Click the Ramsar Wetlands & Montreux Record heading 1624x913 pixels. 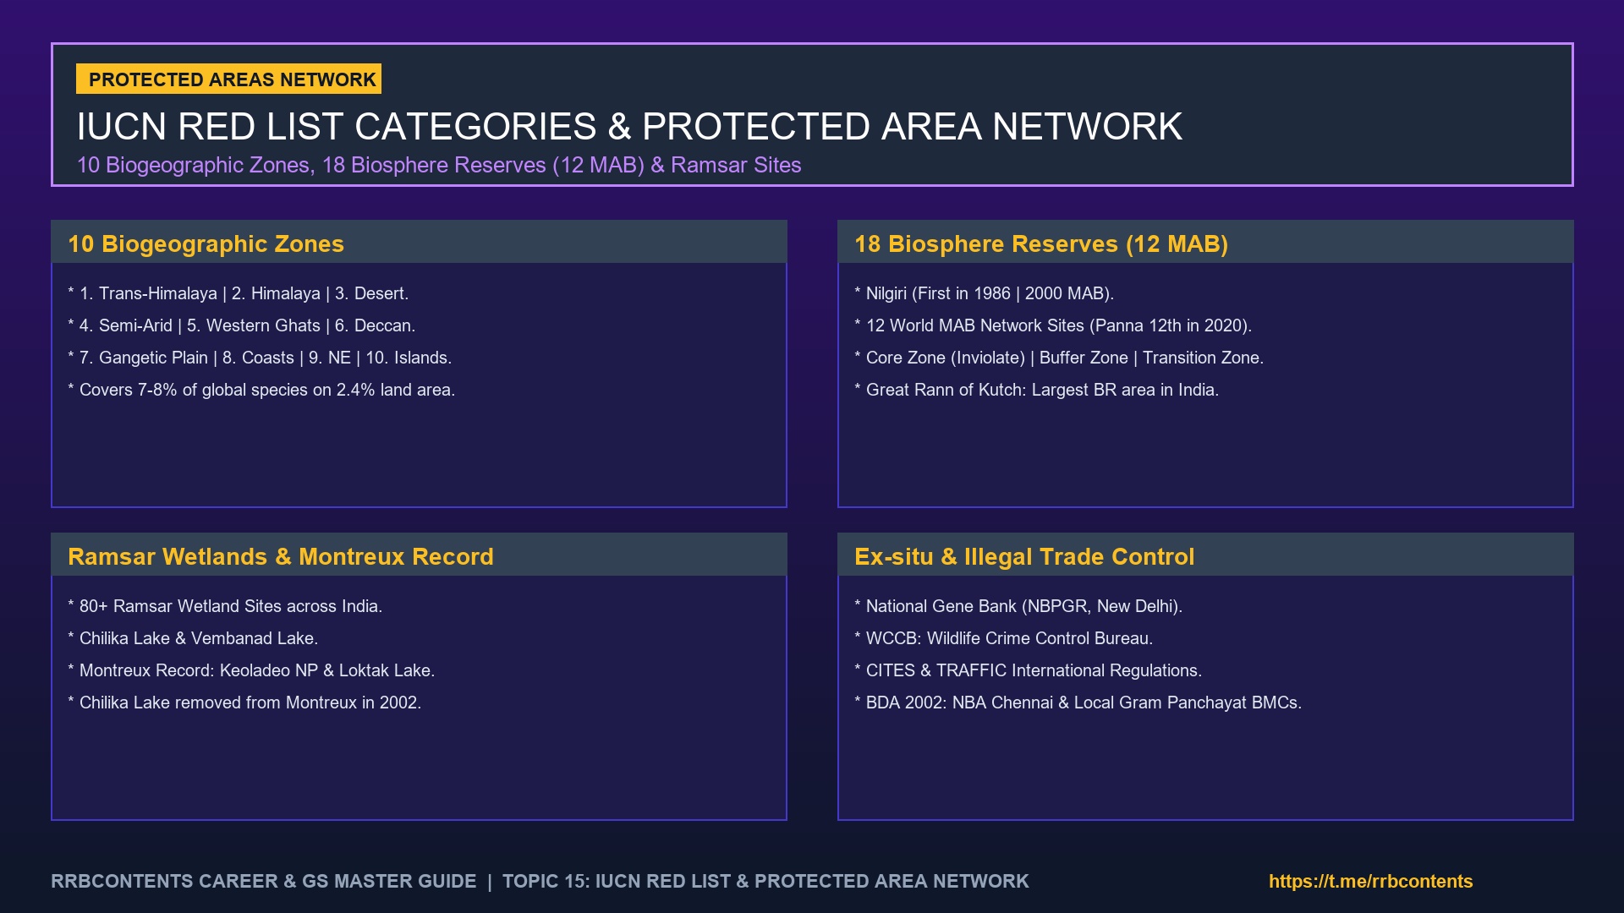point(281,556)
